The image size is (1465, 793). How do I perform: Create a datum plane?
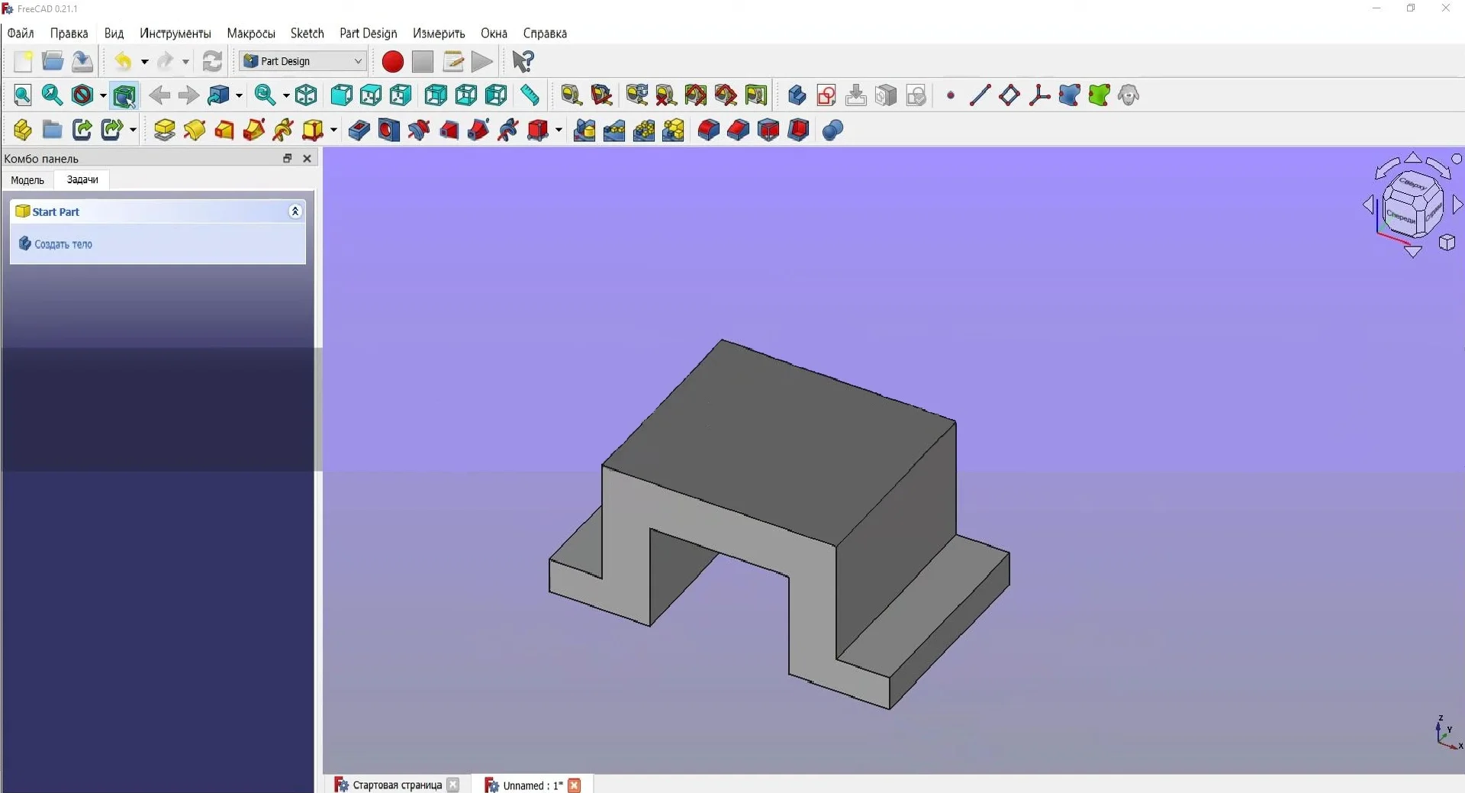[1009, 95]
